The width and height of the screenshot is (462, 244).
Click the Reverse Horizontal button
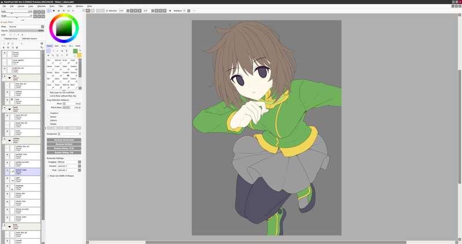point(64,140)
